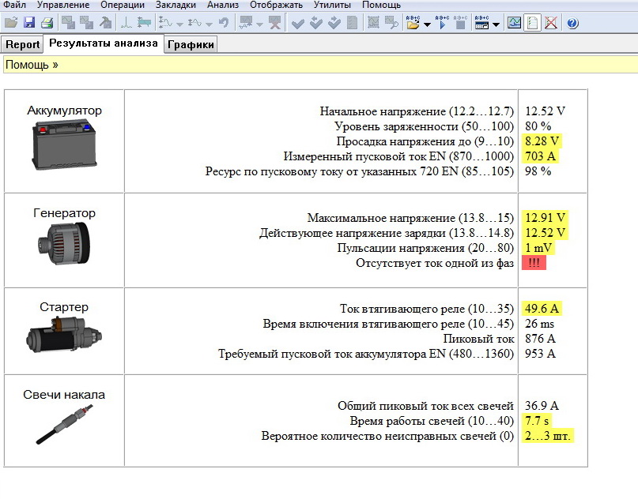The image size is (638, 499).
Task: Switch to the Report tab
Action: [x=23, y=45]
